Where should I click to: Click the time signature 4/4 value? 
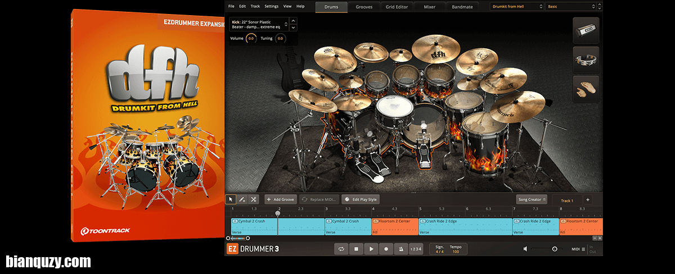(x=439, y=252)
